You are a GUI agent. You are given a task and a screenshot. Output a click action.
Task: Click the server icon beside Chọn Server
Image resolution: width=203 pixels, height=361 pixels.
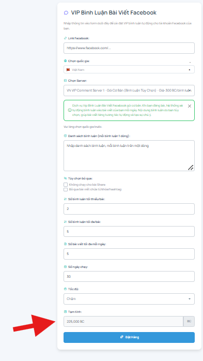click(x=65, y=81)
